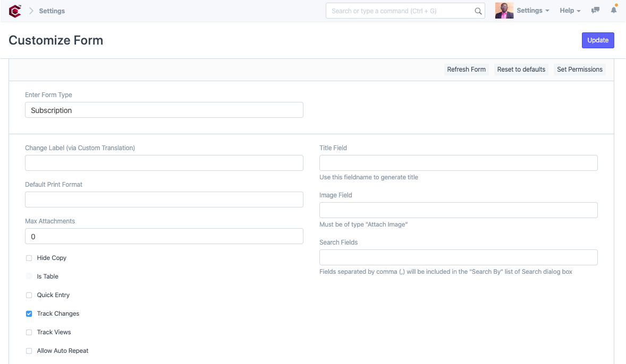Enable Allow Auto Repeat

tap(29, 351)
